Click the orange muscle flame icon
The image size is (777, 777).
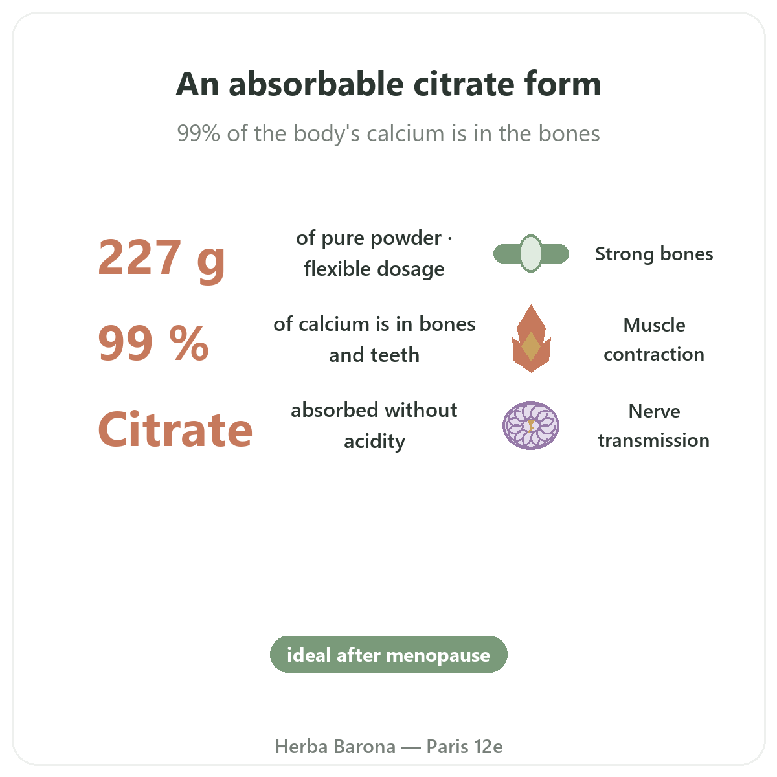pyautogui.click(x=531, y=339)
